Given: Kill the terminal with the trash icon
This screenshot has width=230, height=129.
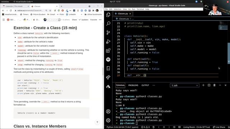Looking at the screenshot, I should (215, 85).
